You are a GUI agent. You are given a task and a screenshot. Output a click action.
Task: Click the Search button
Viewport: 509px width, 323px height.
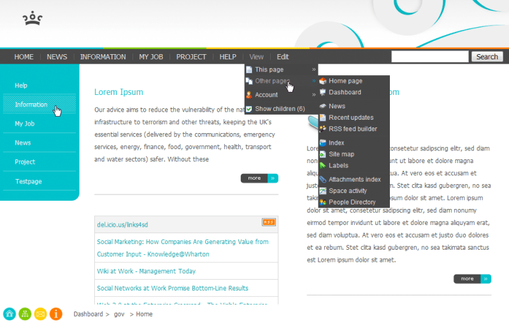click(x=487, y=57)
